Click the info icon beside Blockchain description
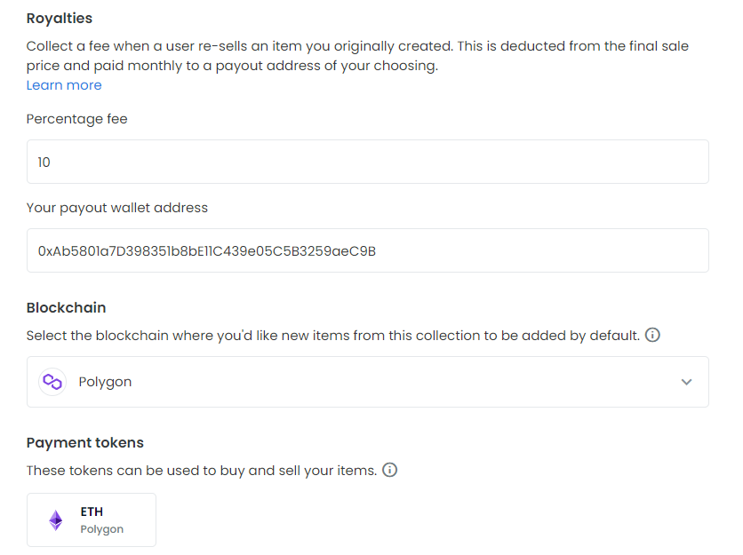The width and height of the screenshot is (743, 555). (652, 336)
